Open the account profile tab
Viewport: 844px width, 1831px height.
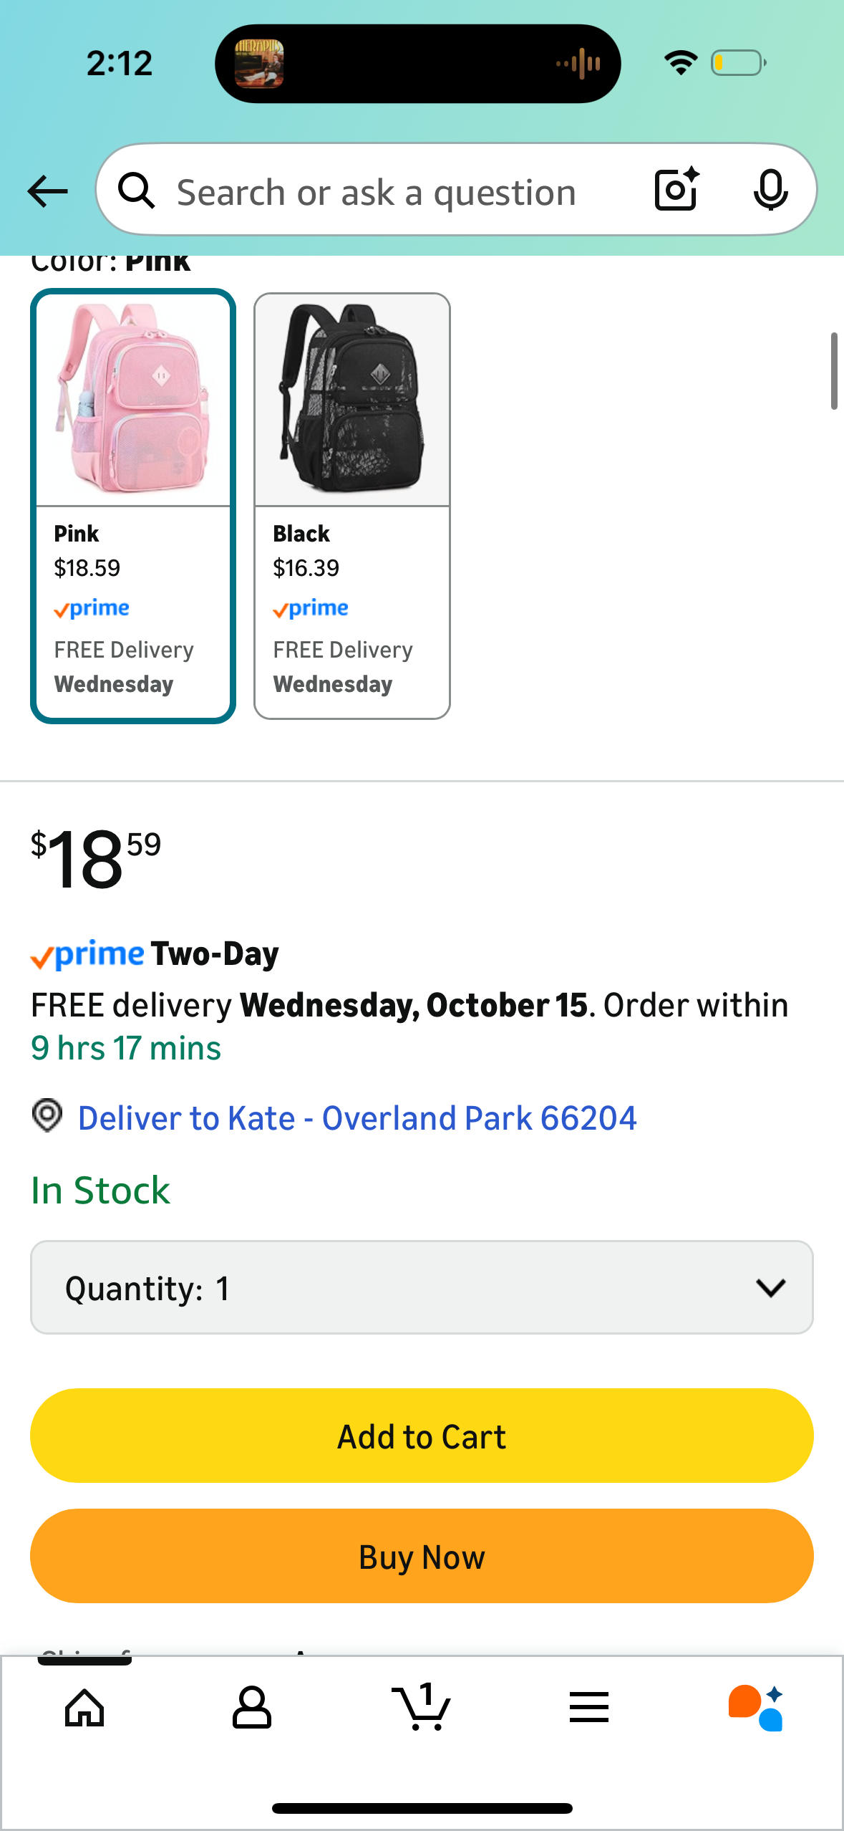coord(252,1707)
